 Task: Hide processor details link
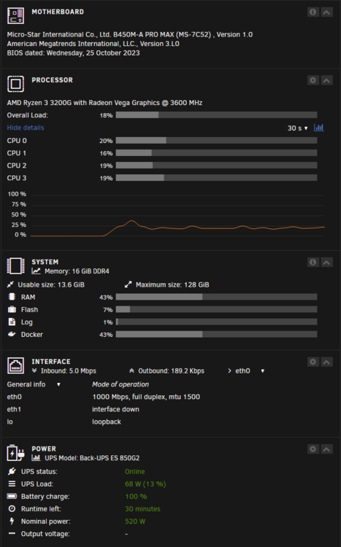26,128
